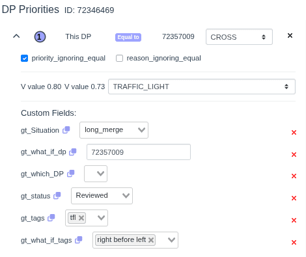Screen dimensions: 306x257
Task: Click copy icon beside gt_which_DP
Action: coord(71,174)
